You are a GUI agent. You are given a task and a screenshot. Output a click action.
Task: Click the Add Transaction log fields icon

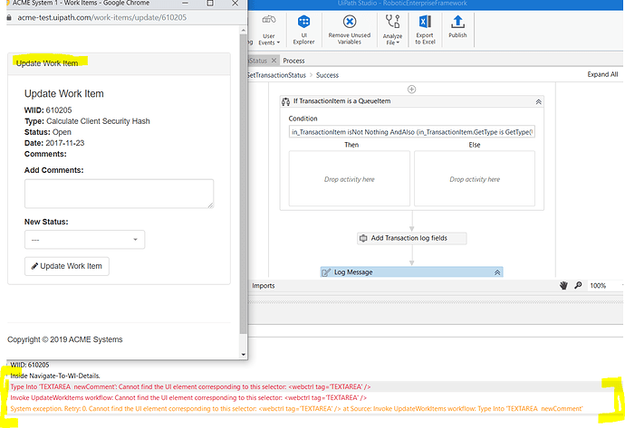pos(363,238)
